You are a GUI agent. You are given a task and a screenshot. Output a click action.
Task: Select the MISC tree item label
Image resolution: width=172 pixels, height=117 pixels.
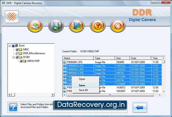[26, 49]
